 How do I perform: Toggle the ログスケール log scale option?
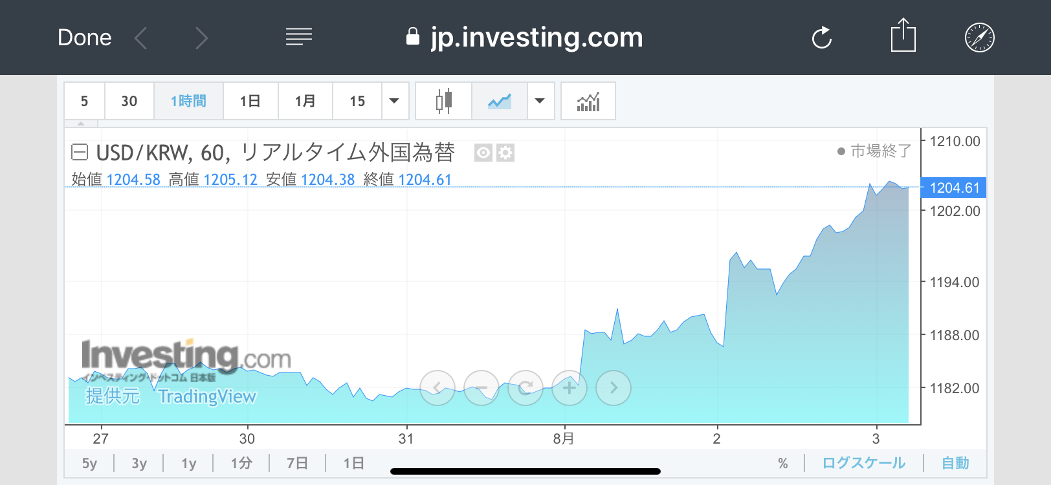863,463
